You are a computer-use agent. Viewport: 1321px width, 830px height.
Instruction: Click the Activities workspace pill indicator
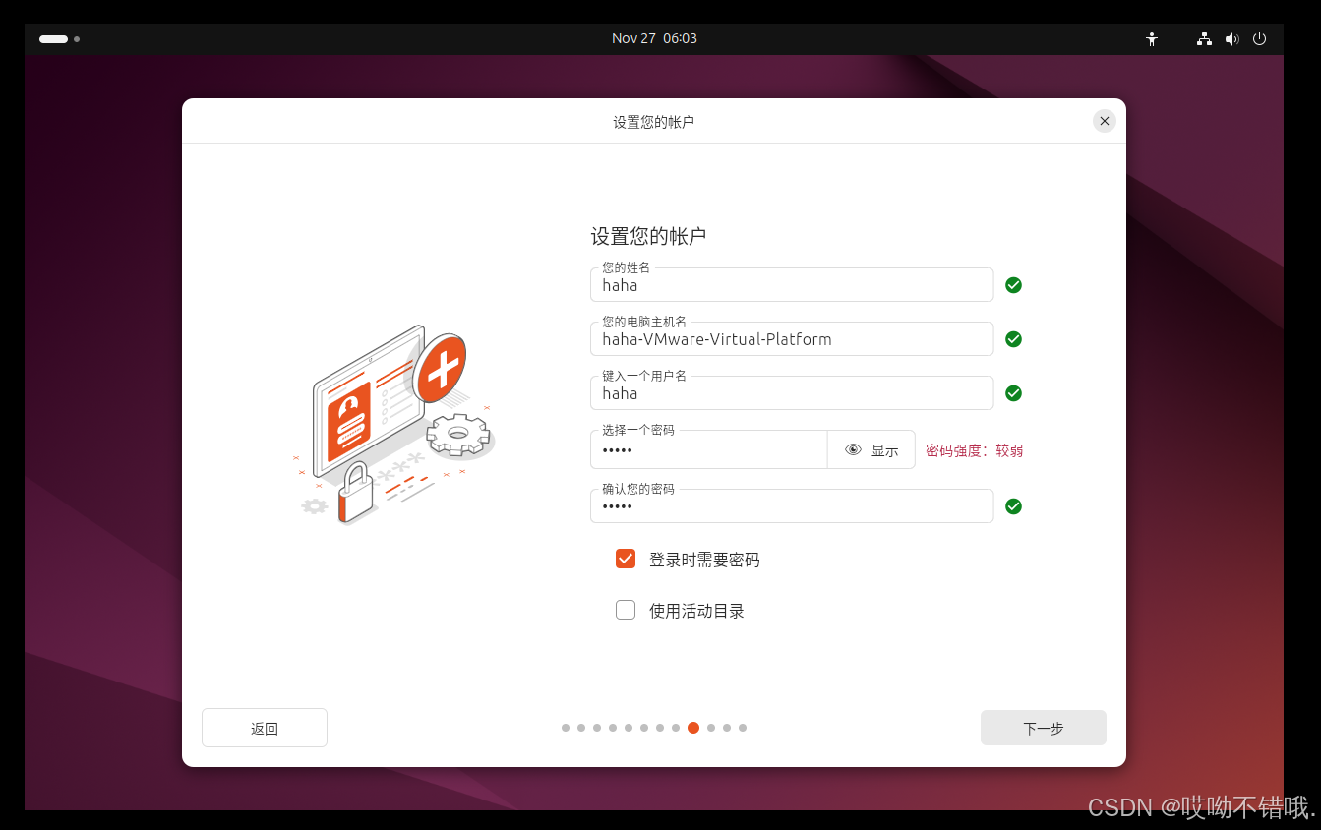click(x=53, y=39)
